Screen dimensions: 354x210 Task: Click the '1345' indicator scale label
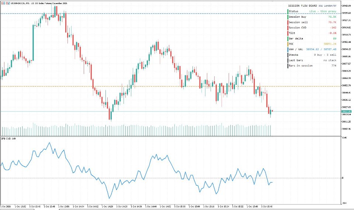(344, 137)
